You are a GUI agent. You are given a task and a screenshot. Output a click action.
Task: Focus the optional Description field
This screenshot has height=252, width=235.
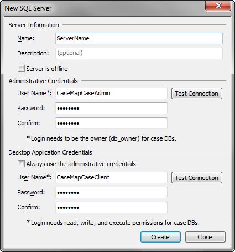click(139, 53)
